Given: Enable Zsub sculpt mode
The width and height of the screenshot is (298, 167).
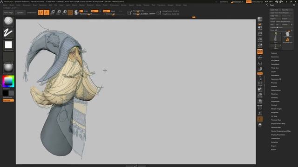Looking at the screenshot, I should pos(113,11).
